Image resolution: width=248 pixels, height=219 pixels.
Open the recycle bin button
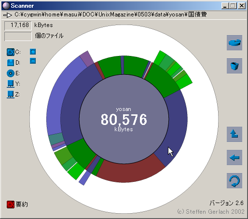234,66
